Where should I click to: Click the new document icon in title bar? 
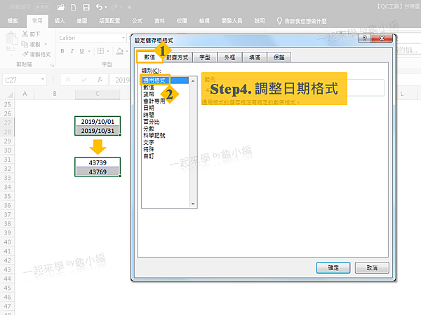click(x=73, y=7)
